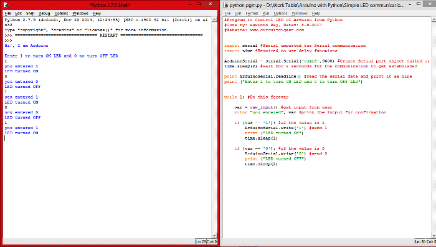The width and height of the screenshot is (436, 247).
Task: Click the '#Website' comment line in editor
Action: (x=264, y=30)
